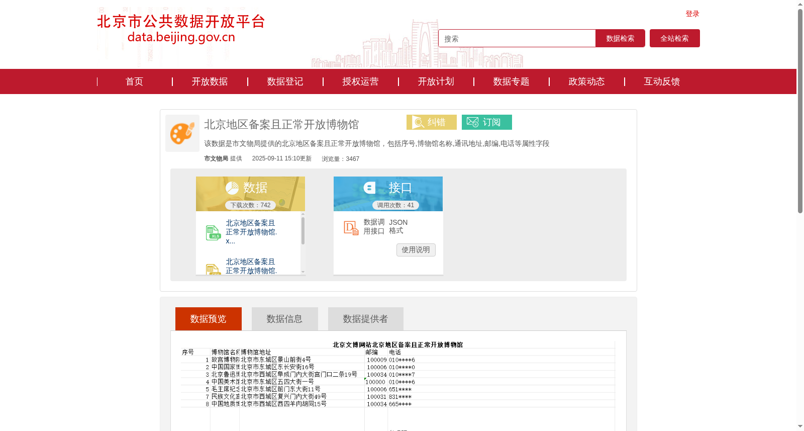Subscribe using the 订阅 button
Image resolution: width=804 pixels, height=431 pixels.
pyautogui.click(x=487, y=122)
